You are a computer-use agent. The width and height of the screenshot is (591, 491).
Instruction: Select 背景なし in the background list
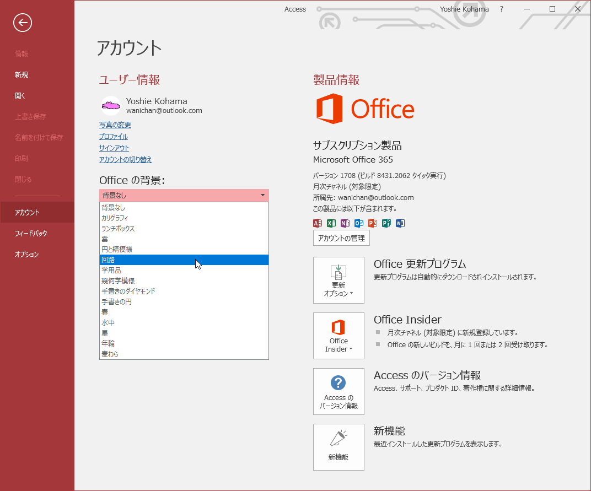click(x=184, y=208)
